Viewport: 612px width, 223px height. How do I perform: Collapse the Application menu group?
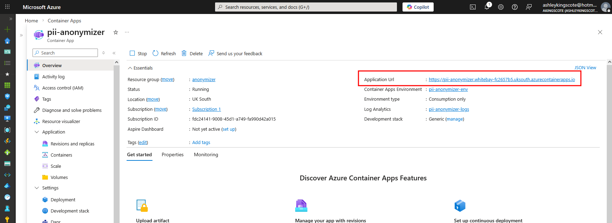pos(37,132)
